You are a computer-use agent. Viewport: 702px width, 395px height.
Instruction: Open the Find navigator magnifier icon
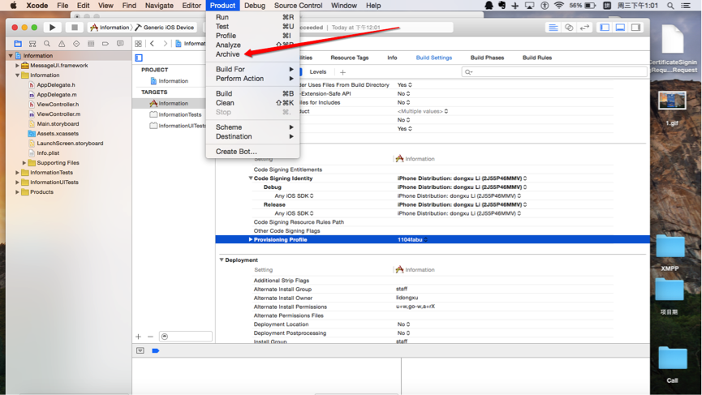(x=47, y=44)
